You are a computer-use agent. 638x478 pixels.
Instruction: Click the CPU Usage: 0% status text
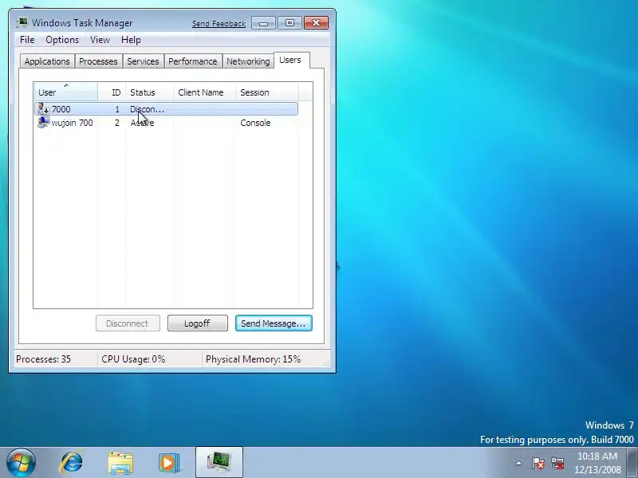click(133, 359)
